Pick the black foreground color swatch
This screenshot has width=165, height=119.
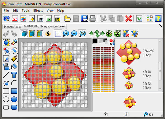coord(95,41)
